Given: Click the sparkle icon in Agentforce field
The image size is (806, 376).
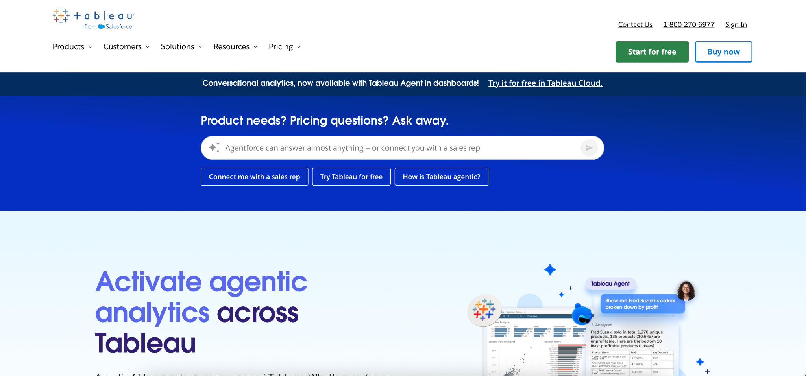Looking at the screenshot, I should (x=214, y=147).
